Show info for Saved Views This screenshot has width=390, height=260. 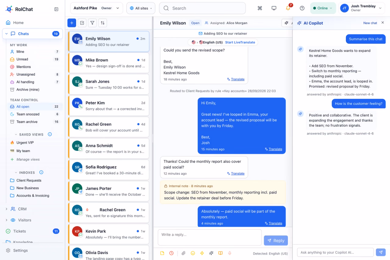tap(50, 134)
